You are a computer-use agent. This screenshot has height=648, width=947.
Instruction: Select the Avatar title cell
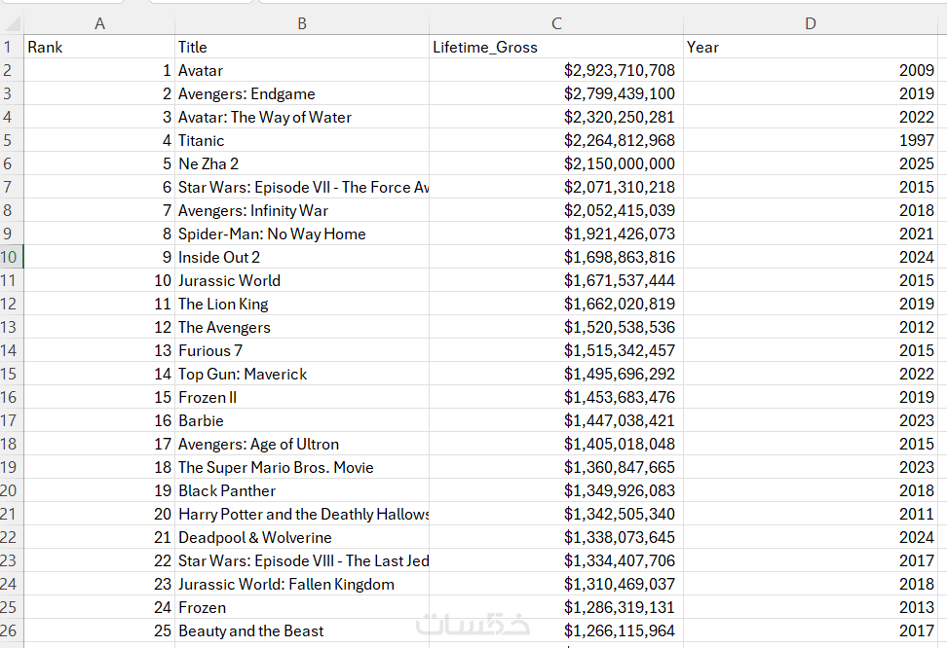tap(302, 70)
